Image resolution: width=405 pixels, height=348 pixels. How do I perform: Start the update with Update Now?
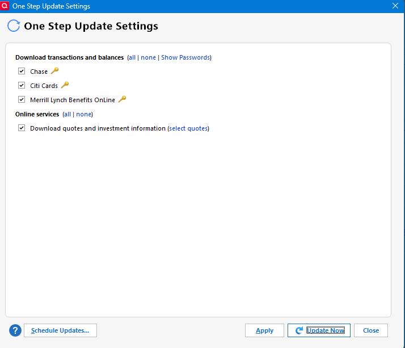click(319, 330)
